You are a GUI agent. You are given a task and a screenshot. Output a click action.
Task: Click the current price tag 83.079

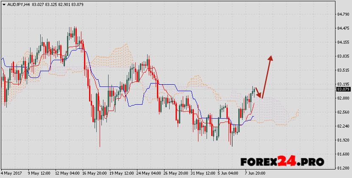tap(343, 89)
